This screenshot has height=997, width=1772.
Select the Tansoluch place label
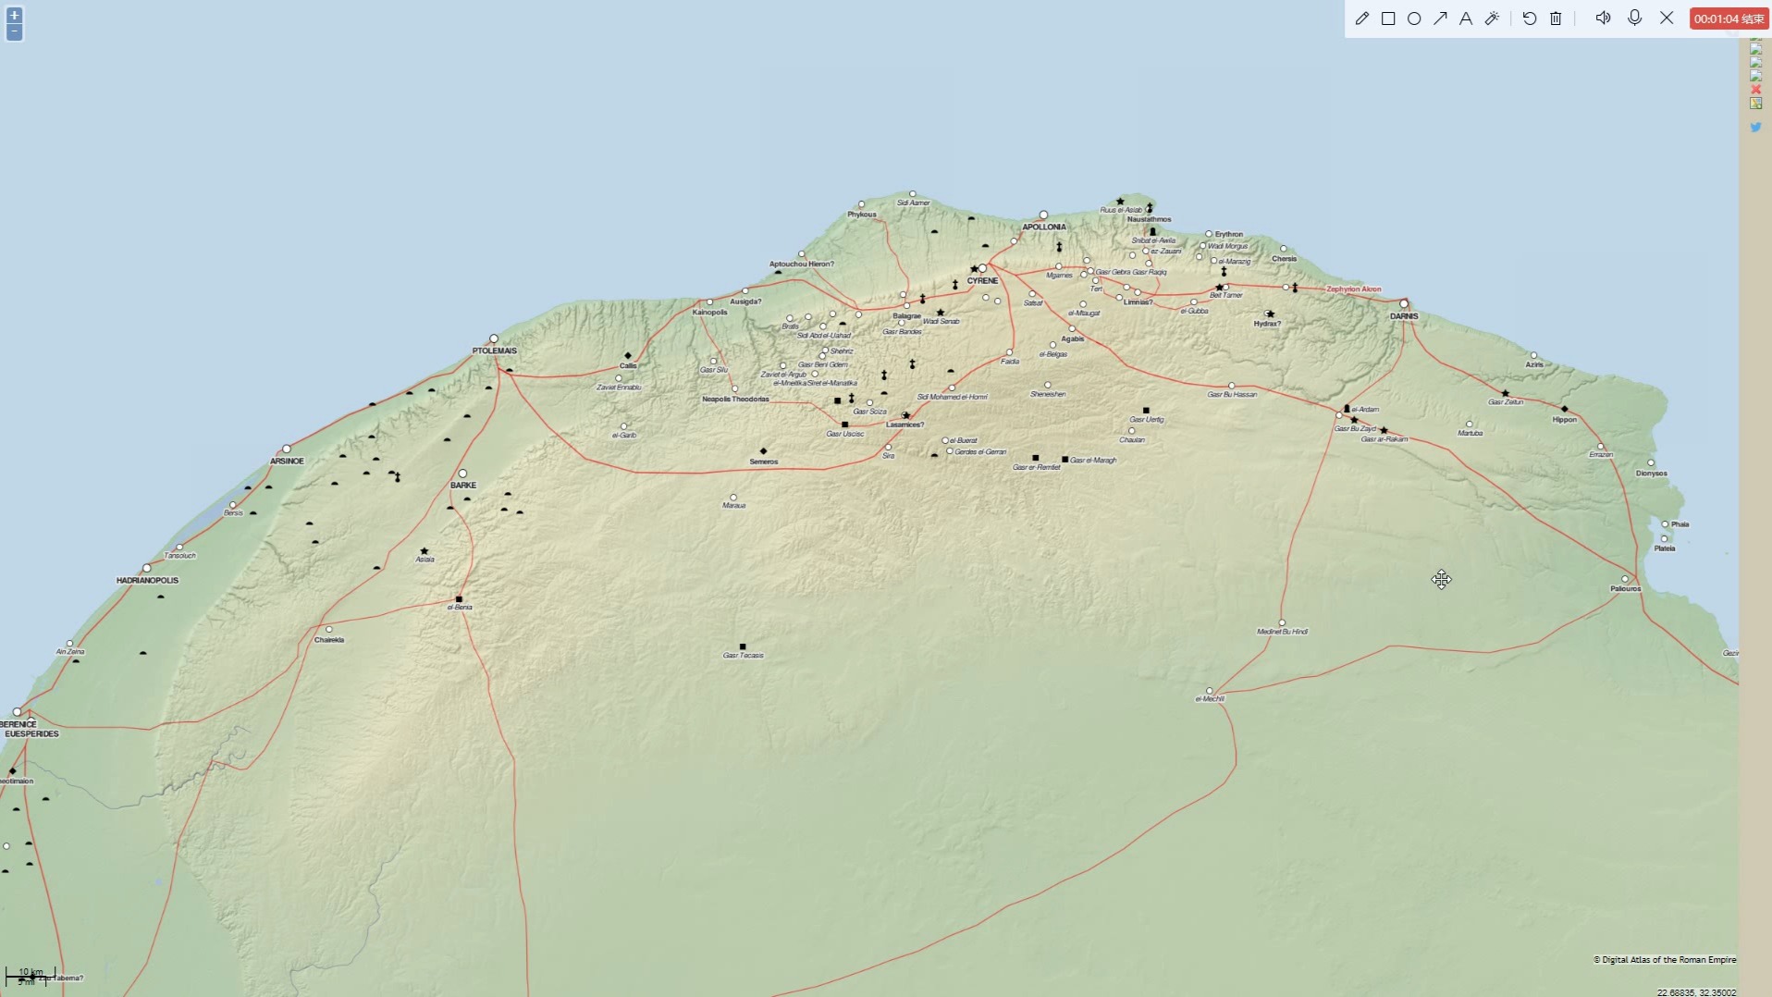coord(179,556)
